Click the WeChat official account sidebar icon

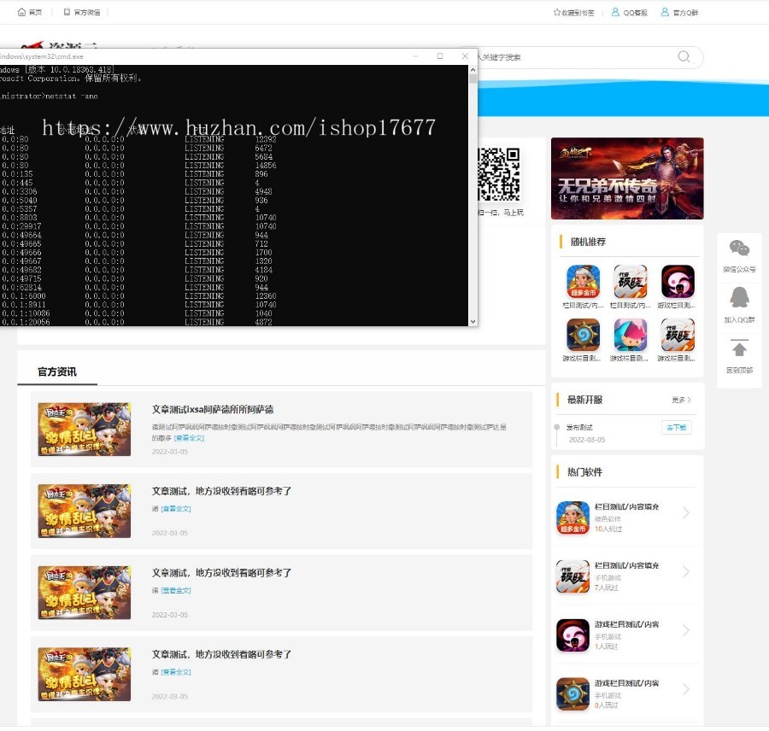(739, 249)
